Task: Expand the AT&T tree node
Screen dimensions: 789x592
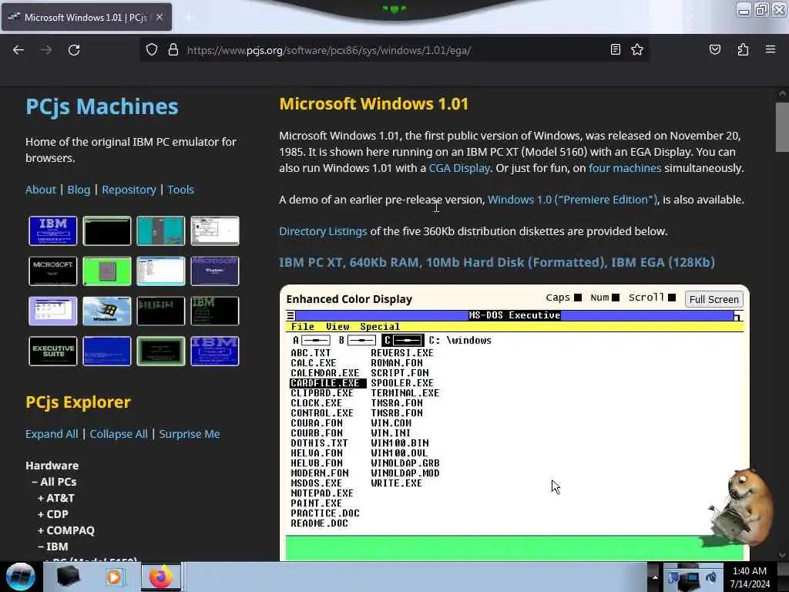Action: coord(55,498)
